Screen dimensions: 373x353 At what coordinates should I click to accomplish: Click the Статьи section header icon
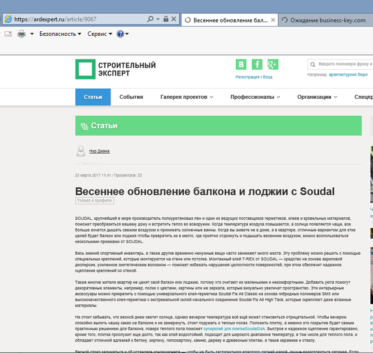coord(85,126)
